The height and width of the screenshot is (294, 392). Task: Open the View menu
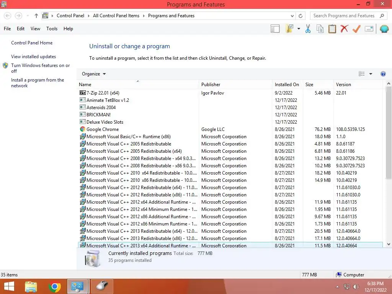tap(35, 29)
